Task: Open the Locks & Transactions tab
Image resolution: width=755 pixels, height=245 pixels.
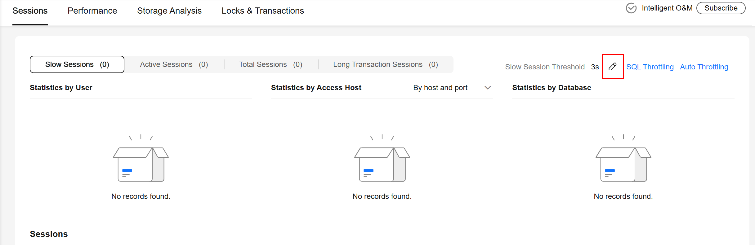Action: (x=262, y=11)
